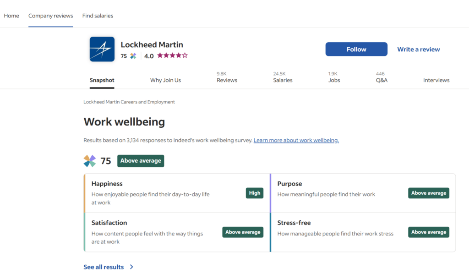Click the 'Above average' badge for Purpose
The width and height of the screenshot is (469, 279).
click(429, 193)
